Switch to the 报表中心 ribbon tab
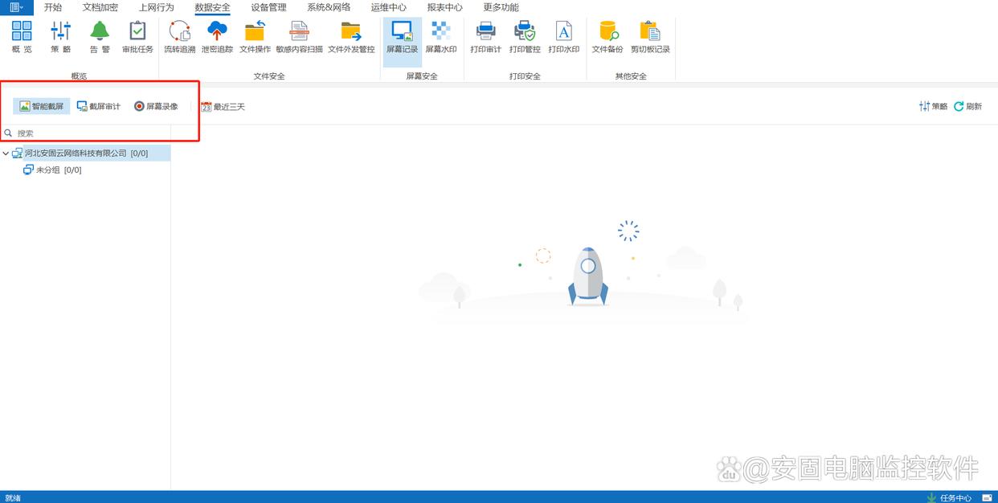This screenshot has width=998, height=503. click(x=444, y=7)
